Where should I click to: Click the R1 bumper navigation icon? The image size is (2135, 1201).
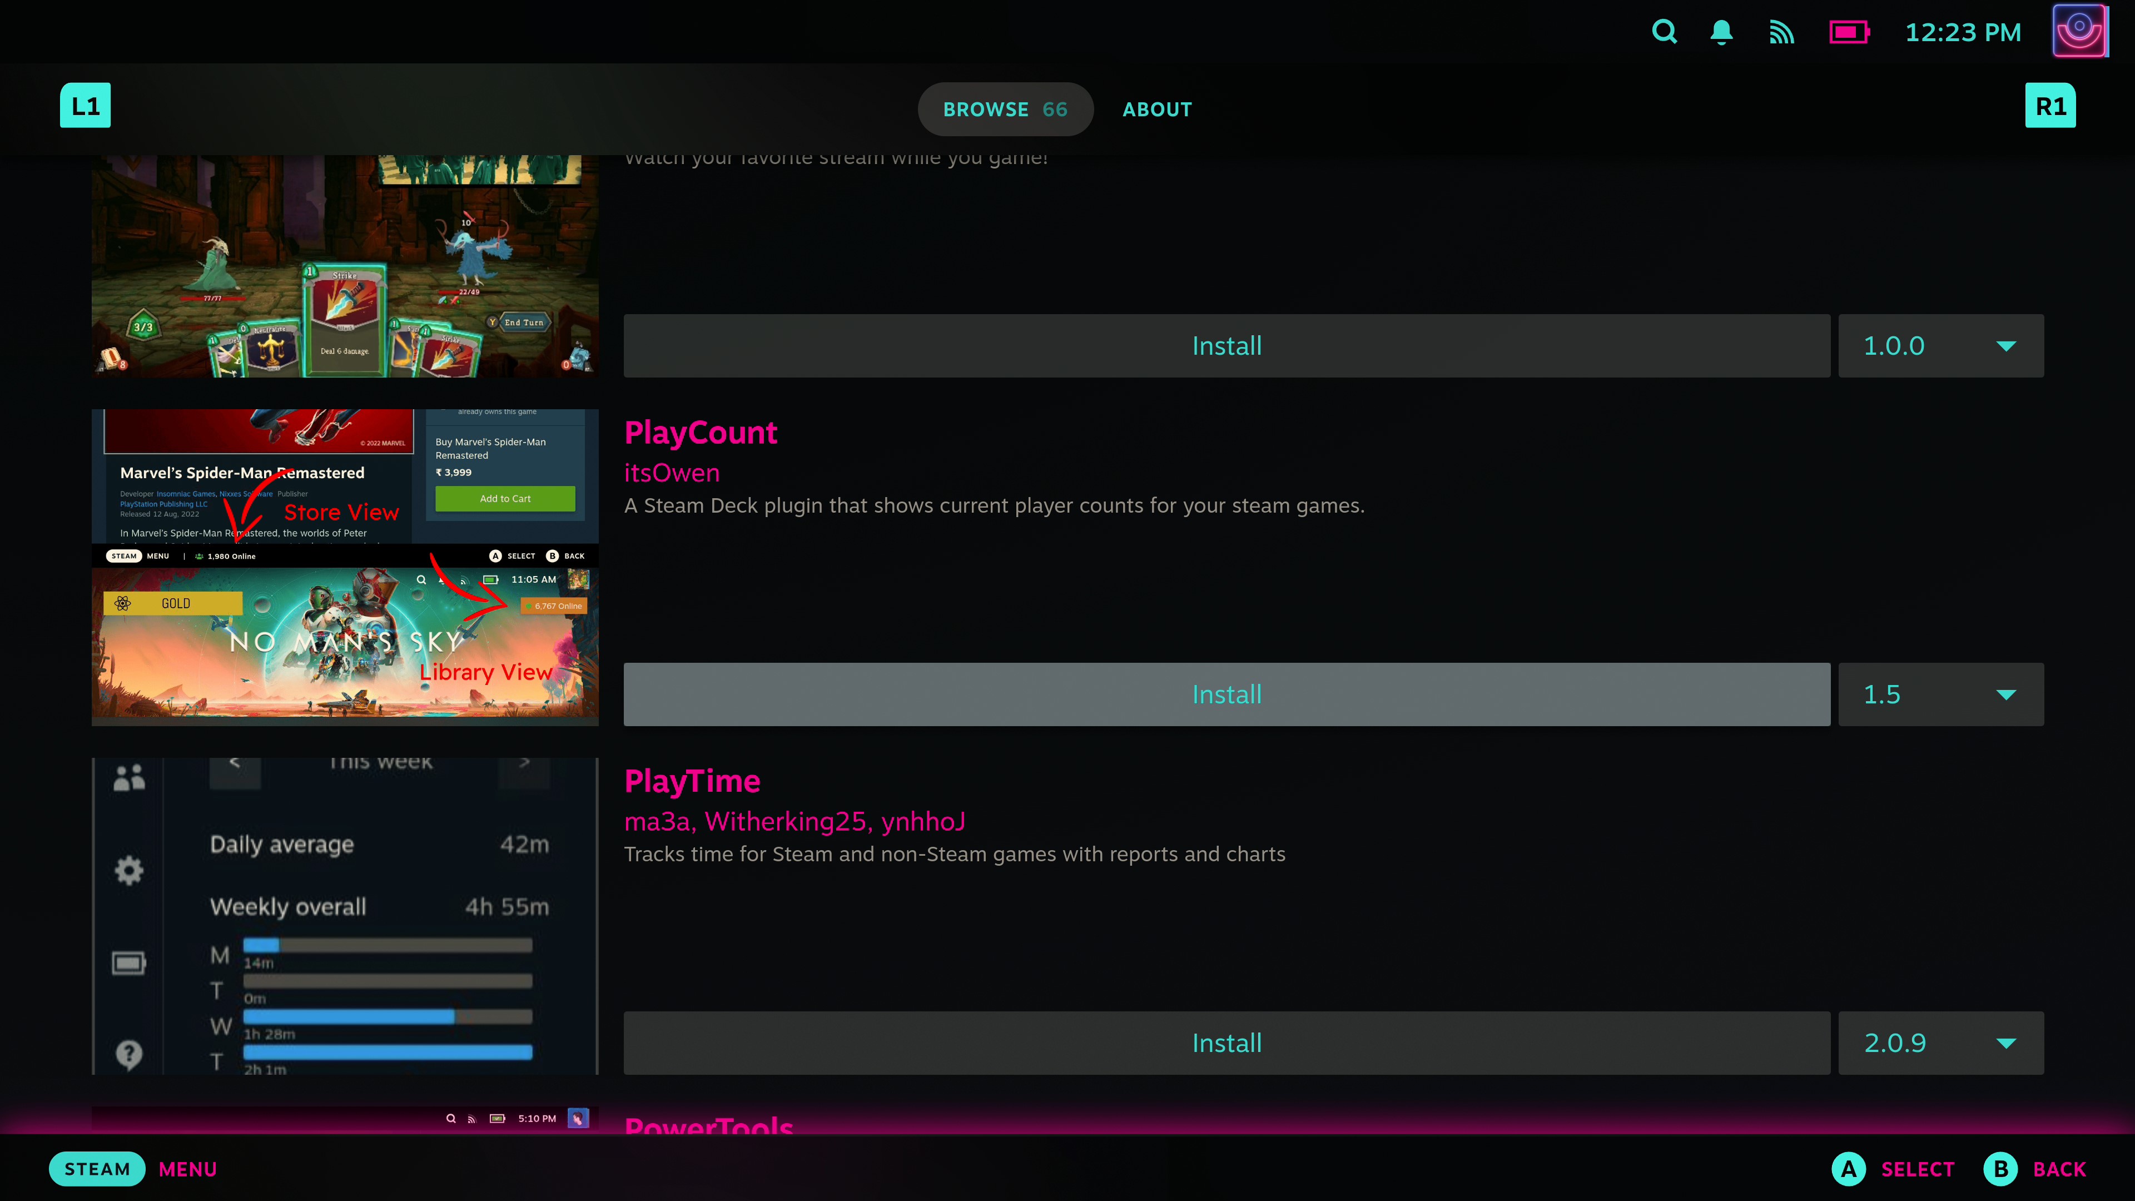(x=2050, y=105)
